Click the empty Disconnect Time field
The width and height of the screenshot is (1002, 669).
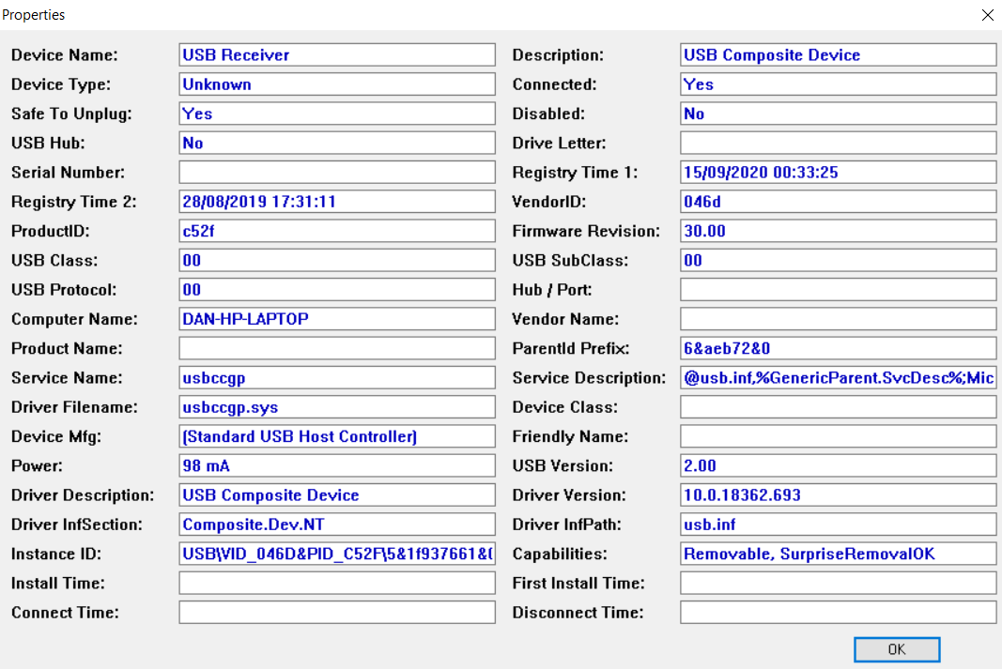tap(838, 613)
